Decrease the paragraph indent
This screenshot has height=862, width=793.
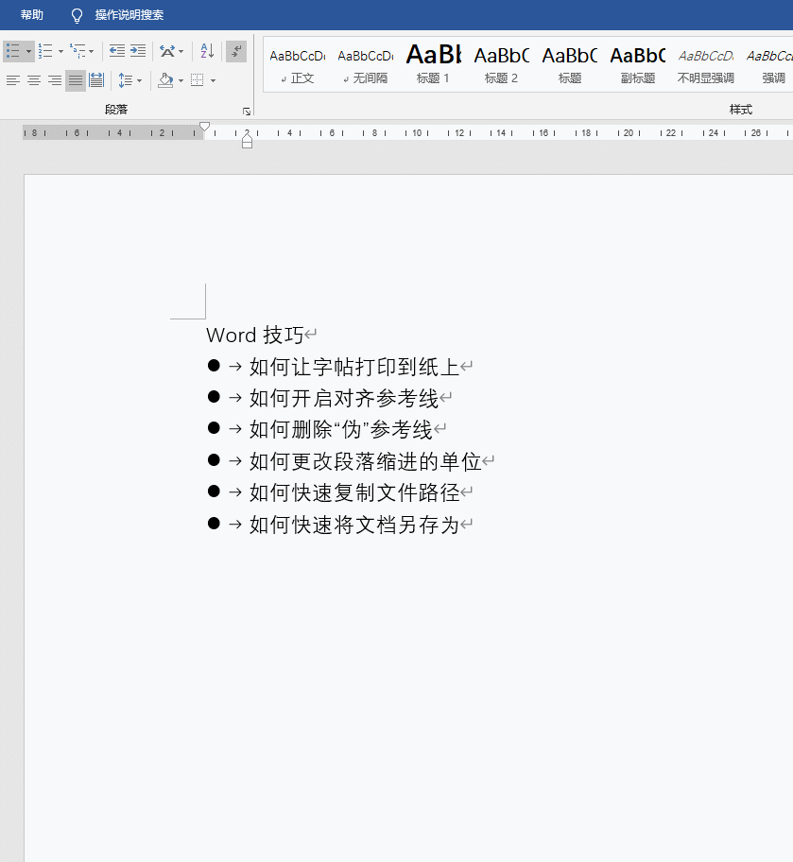click(x=115, y=51)
